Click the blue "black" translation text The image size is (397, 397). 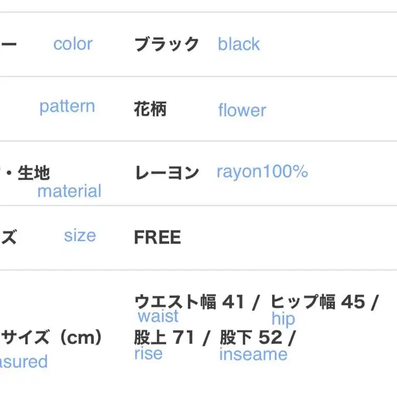pyautogui.click(x=239, y=44)
